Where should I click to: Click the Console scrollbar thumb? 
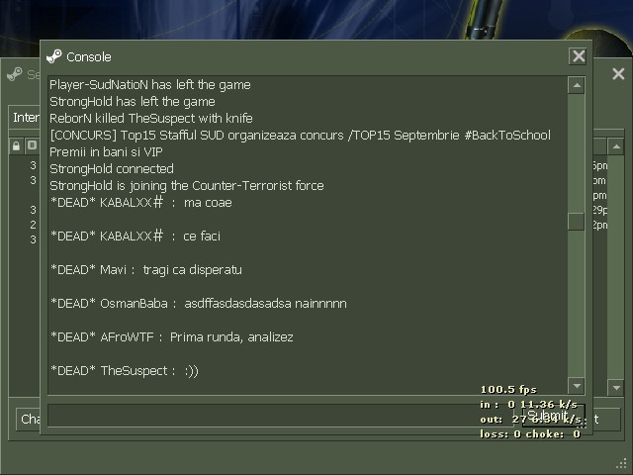tap(576, 222)
